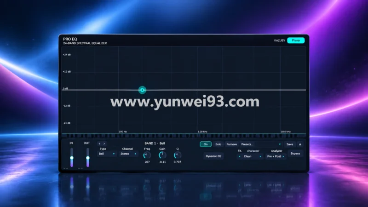Toggle the band On button
This screenshot has height=207, width=368.
click(206, 144)
